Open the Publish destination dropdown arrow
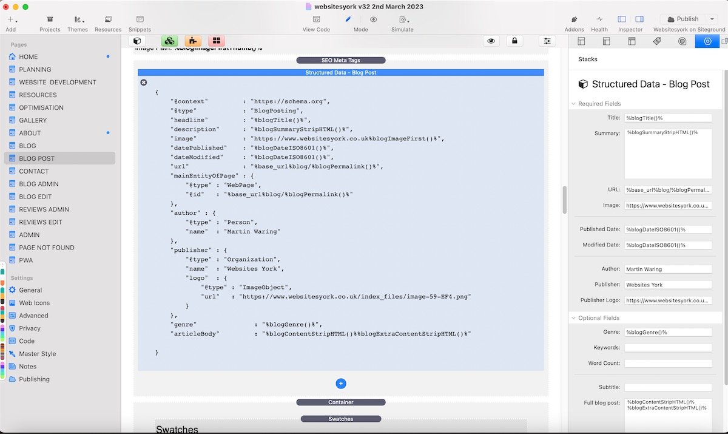The image size is (728, 434). pyautogui.click(x=711, y=19)
